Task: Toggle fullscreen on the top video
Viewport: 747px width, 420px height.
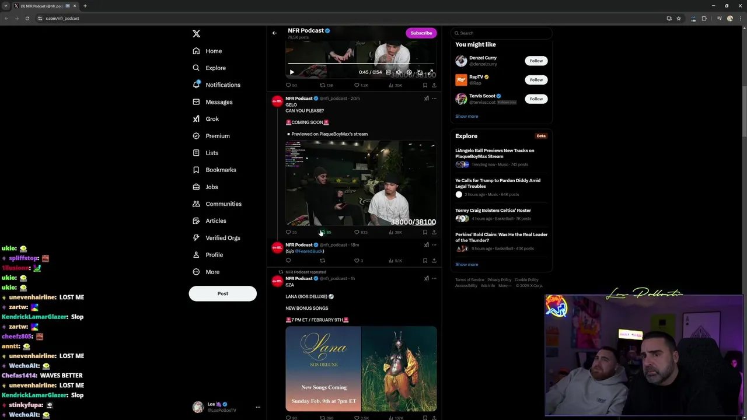Action: (x=430, y=72)
